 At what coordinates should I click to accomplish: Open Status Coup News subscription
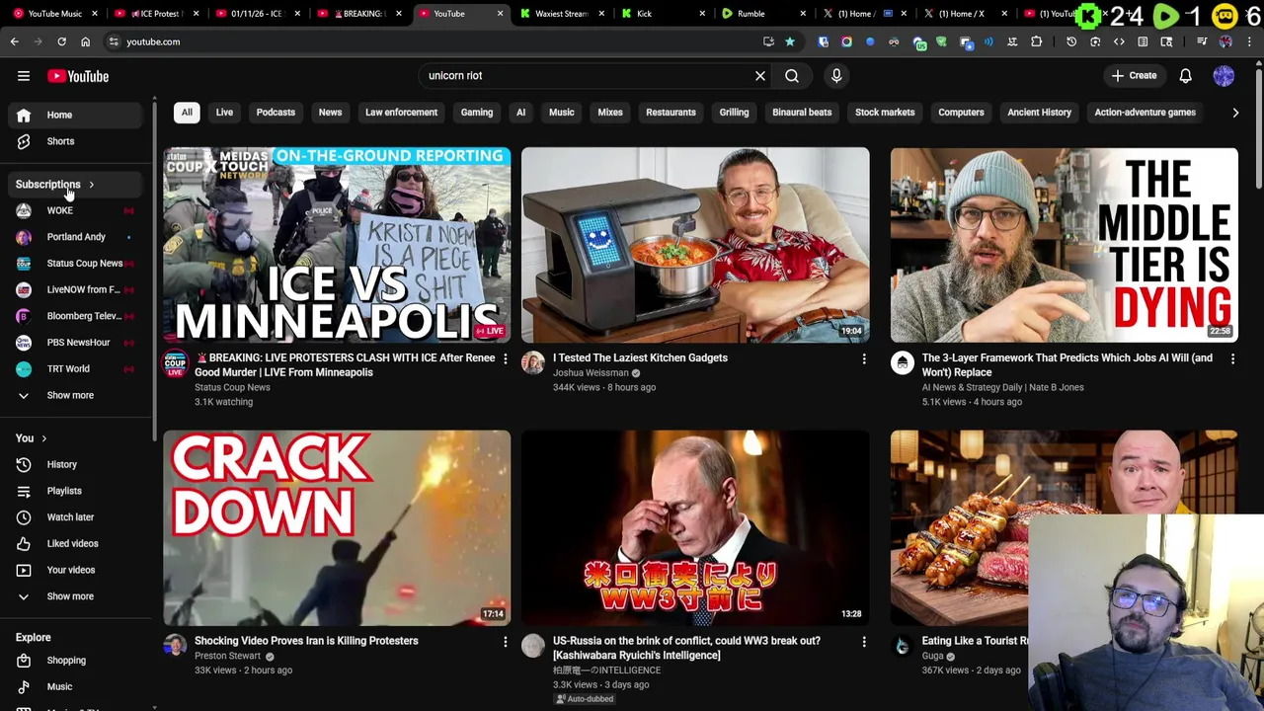75,264
